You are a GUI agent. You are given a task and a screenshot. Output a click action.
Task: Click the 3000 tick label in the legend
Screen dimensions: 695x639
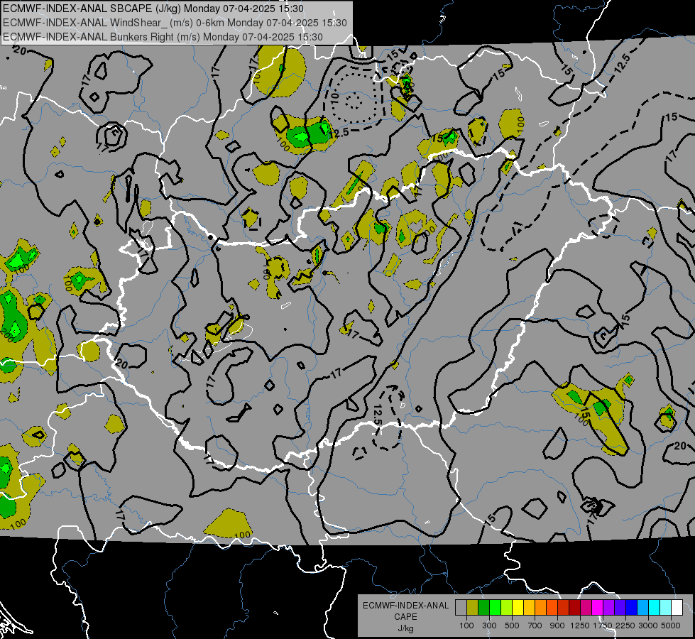648,626
